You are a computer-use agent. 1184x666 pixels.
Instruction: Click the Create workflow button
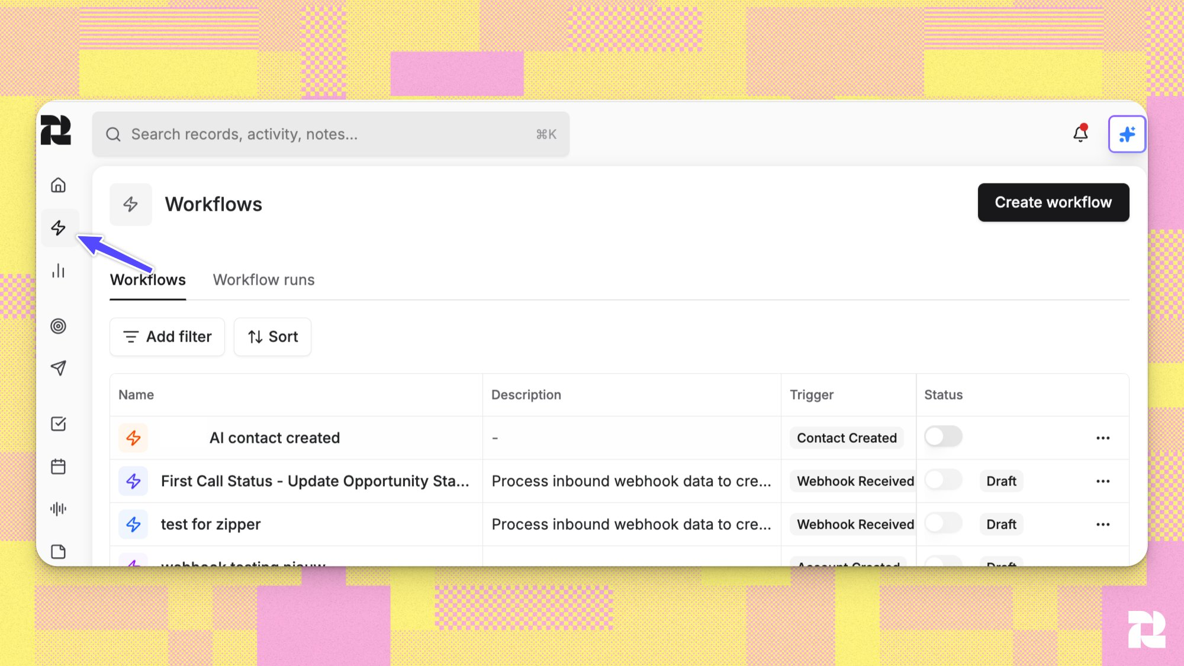(1053, 202)
